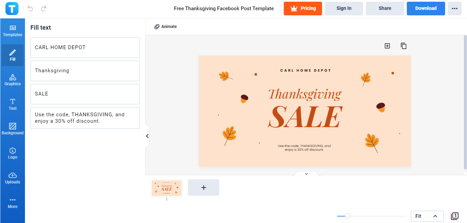Duplicate page using the copy icon
Viewport: 467px width, 223px height.
(x=403, y=46)
